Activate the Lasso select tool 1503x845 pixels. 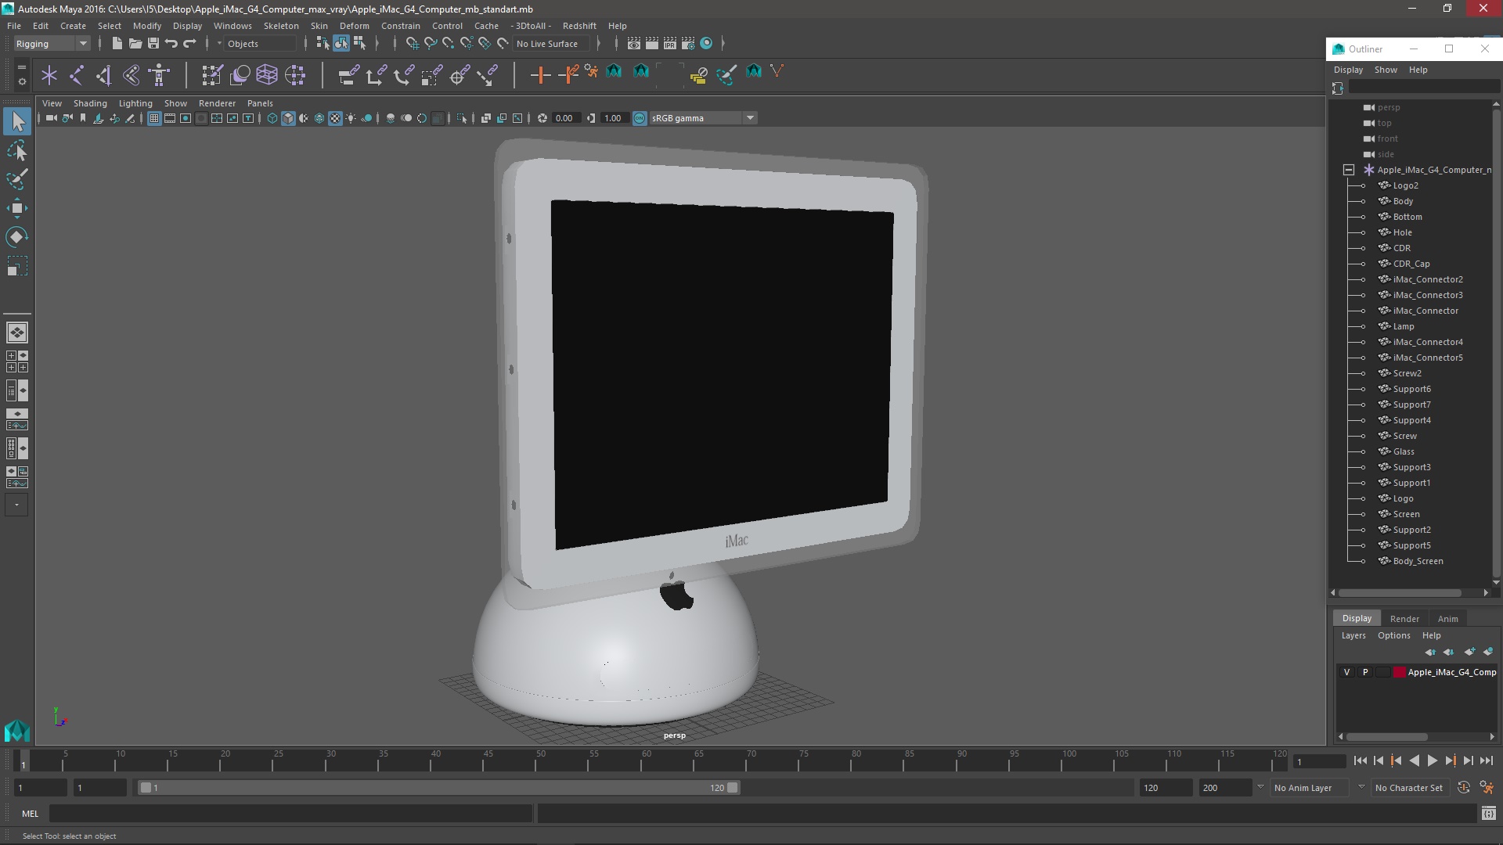pos(17,151)
